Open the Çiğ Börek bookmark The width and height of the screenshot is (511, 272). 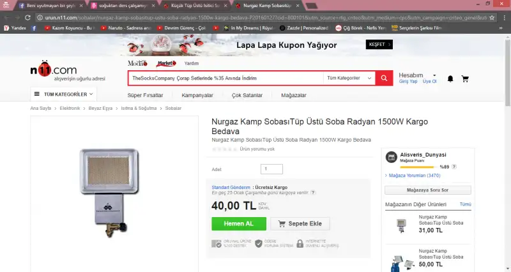tap(361, 28)
